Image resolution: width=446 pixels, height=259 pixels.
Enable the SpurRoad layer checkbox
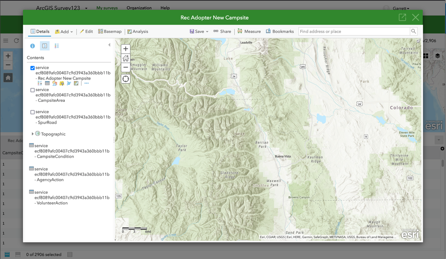[33, 112]
